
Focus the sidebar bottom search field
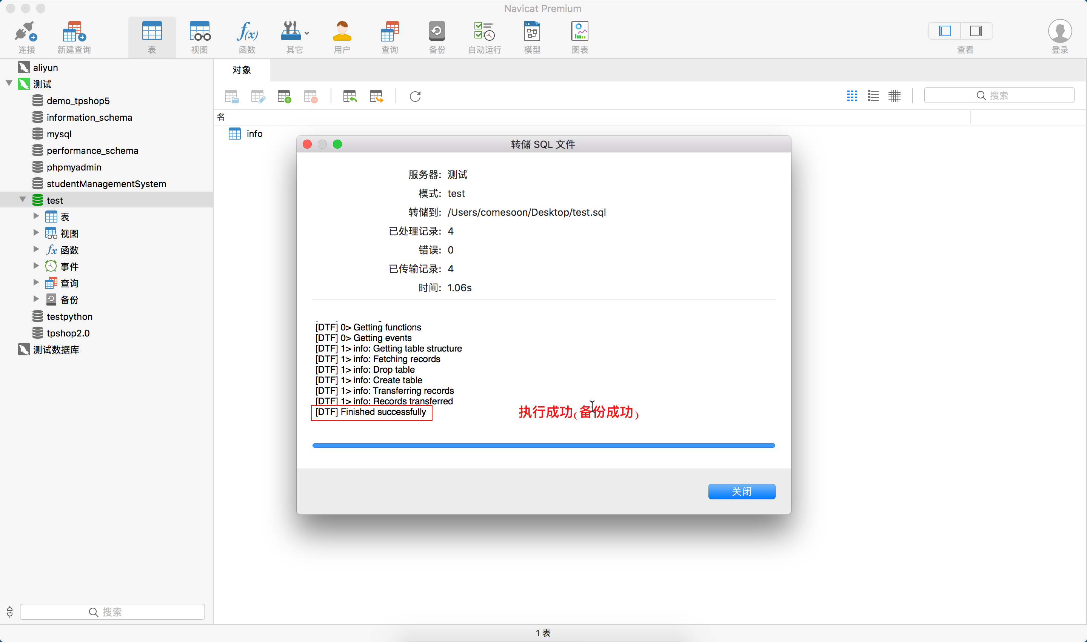pyautogui.click(x=112, y=612)
